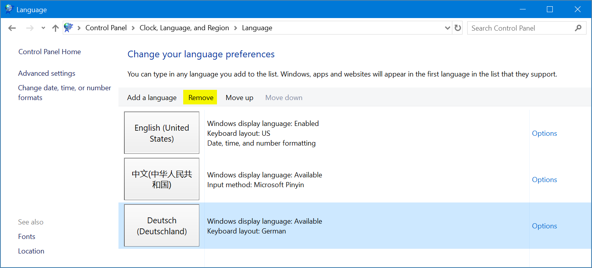The height and width of the screenshot is (268, 592).
Task: Move the selected language up
Action: pyautogui.click(x=239, y=98)
